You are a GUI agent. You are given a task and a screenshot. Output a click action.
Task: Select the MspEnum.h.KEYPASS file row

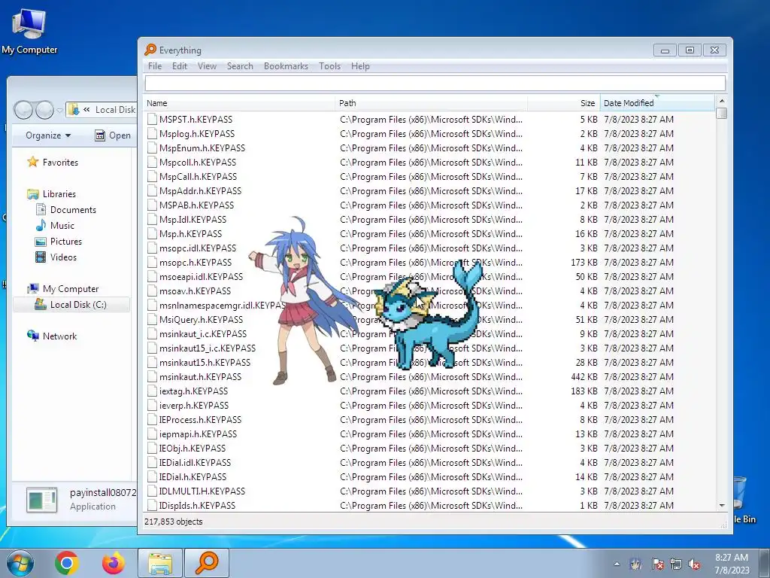(429, 148)
